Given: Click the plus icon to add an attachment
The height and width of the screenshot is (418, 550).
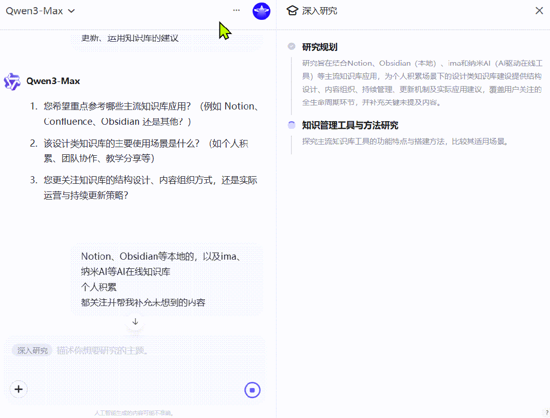Looking at the screenshot, I should pos(18,389).
